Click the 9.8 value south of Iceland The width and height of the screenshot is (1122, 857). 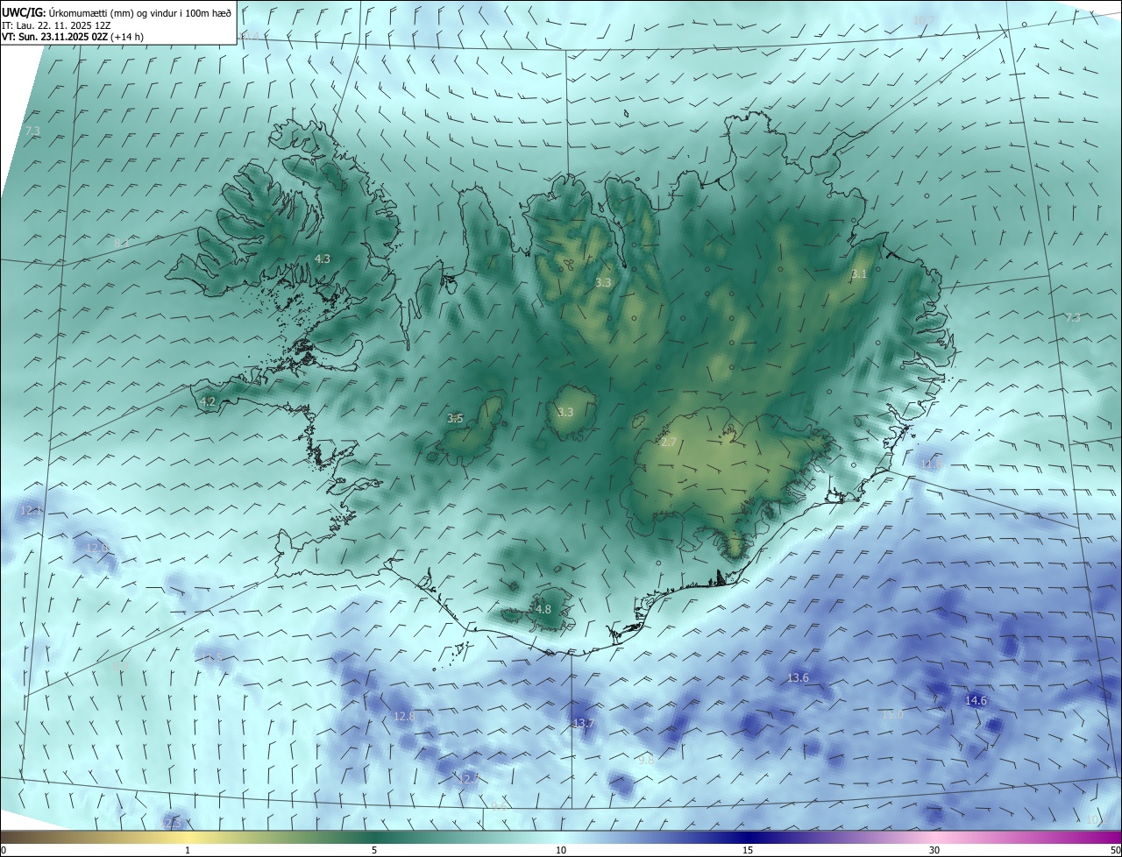(x=646, y=761)
